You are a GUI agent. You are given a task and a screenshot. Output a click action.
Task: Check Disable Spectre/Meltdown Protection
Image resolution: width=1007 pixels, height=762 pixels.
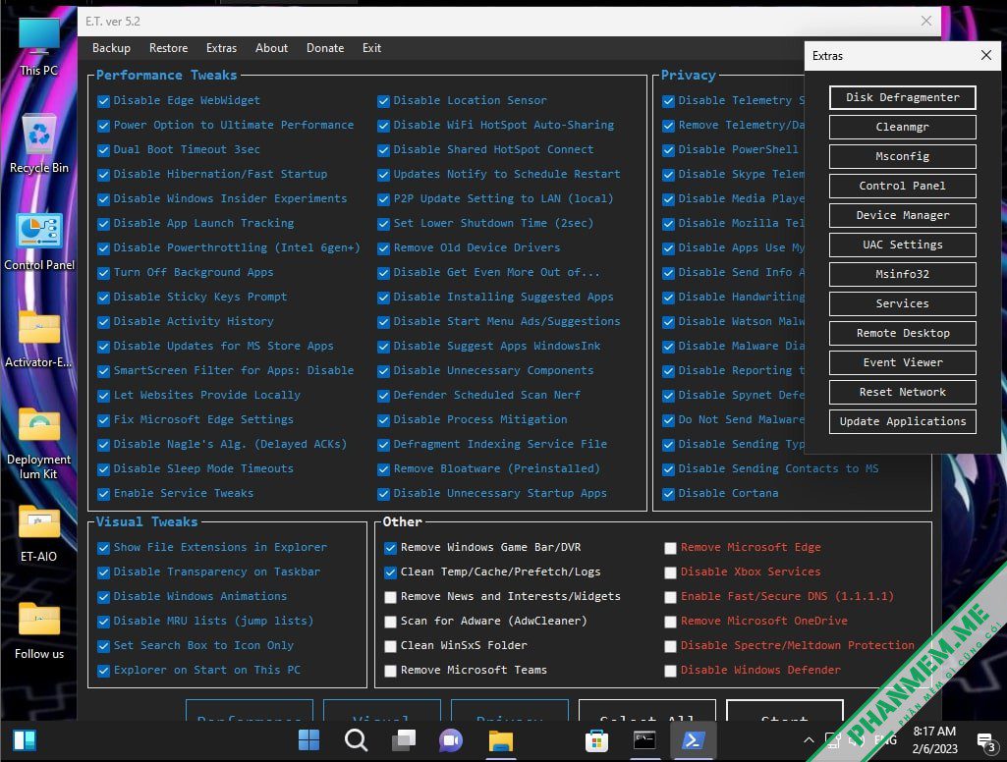click(x=670, y=646)
